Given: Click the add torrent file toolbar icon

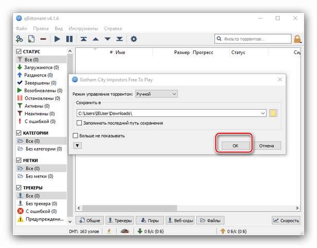Looking at the screenshot, I should pos(31,39).
